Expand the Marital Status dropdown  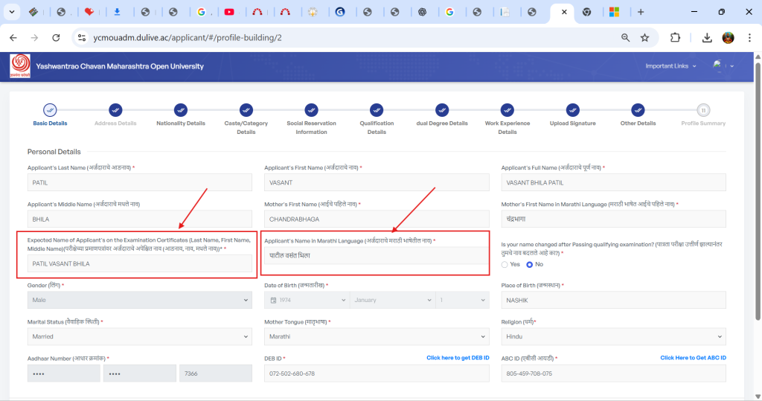point(140,336)
